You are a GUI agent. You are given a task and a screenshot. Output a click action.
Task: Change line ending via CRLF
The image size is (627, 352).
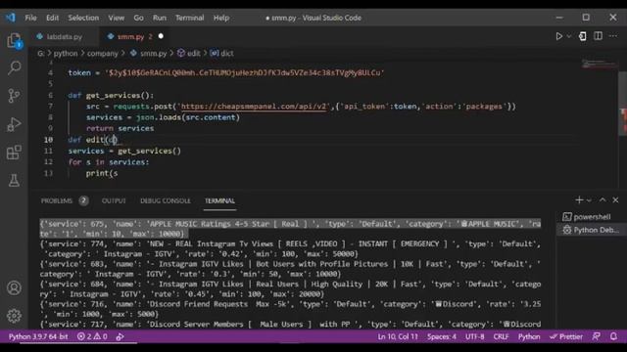pos(501,336)
